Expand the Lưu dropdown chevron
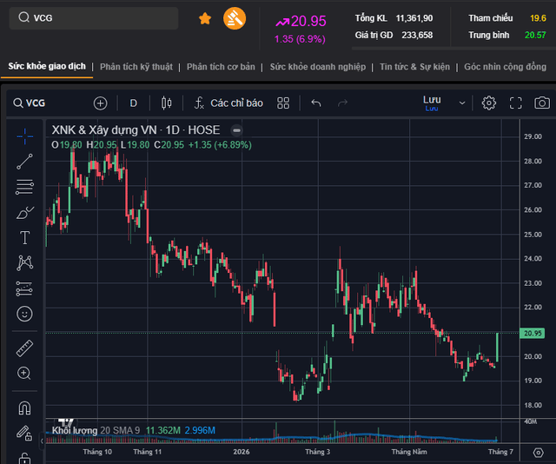Viewport: 556px width, 464px height. (x=462, y=103)
